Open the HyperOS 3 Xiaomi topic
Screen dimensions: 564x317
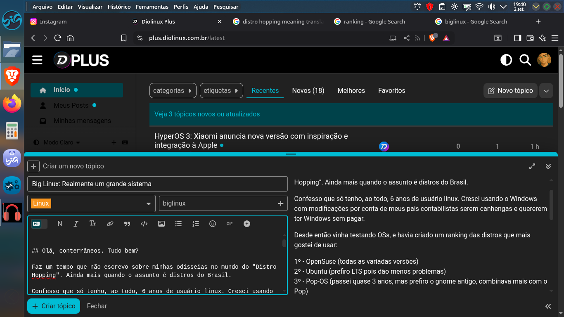[251, 141]
